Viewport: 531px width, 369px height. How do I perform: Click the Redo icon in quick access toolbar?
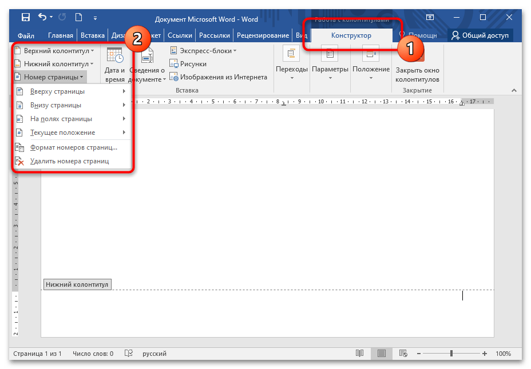62,17
